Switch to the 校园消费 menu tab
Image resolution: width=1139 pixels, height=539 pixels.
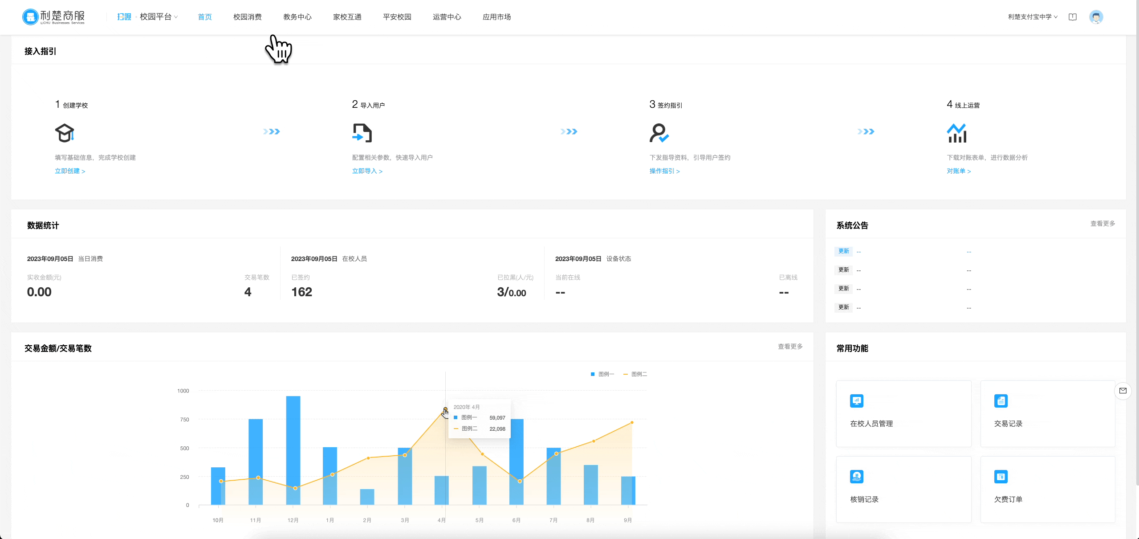click(x=248, y=17)
